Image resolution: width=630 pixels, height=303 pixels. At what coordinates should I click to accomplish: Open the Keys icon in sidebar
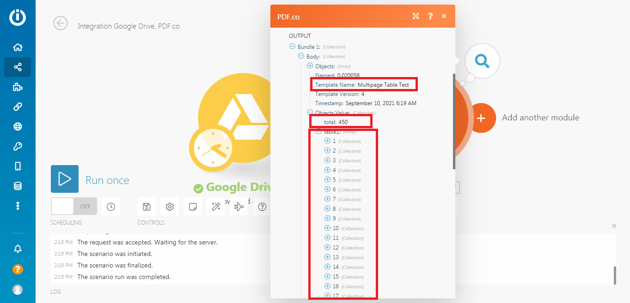18,147
